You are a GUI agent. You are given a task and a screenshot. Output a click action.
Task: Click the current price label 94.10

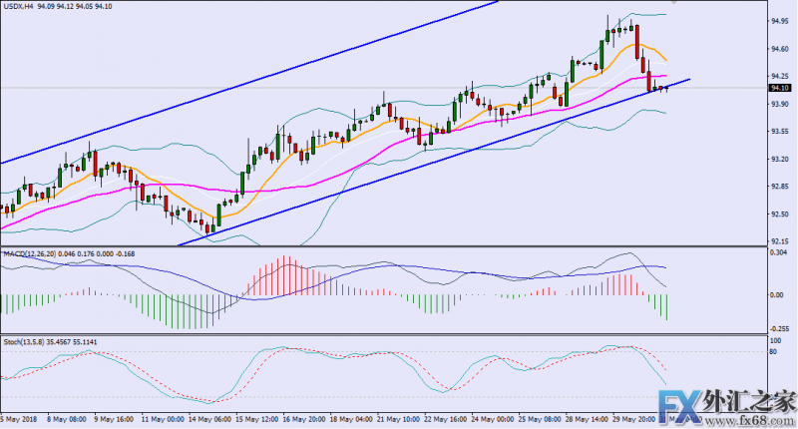click(780, 88)
